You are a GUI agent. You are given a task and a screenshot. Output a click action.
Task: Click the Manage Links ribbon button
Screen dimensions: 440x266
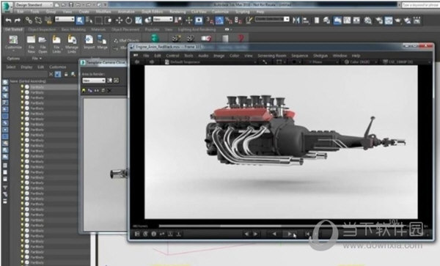[x=72, y=44]
